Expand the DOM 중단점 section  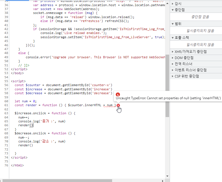(173, 58)
